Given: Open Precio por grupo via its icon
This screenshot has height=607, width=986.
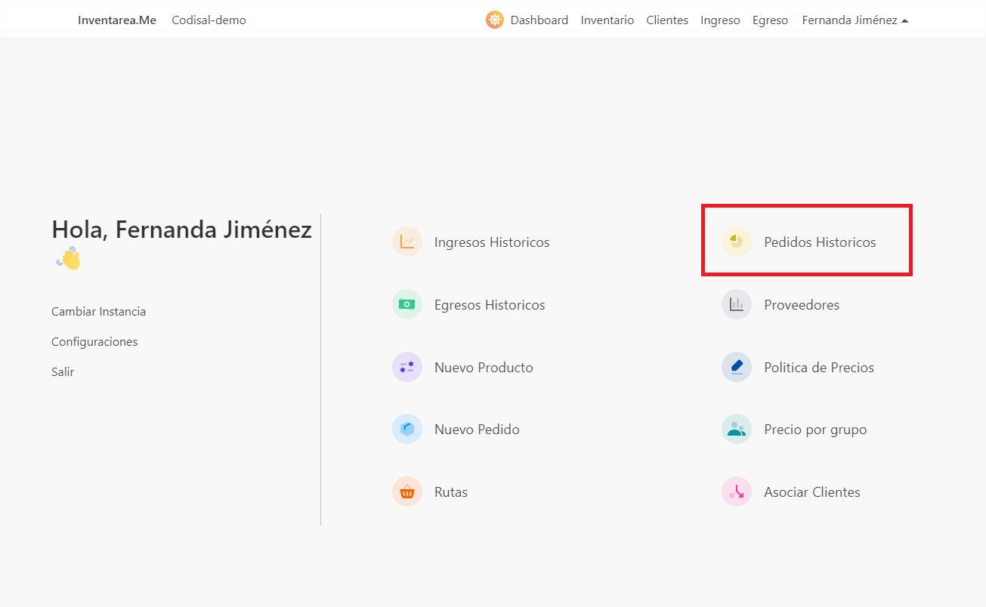Looking at the screenshot, I should [x=736, y=428].
